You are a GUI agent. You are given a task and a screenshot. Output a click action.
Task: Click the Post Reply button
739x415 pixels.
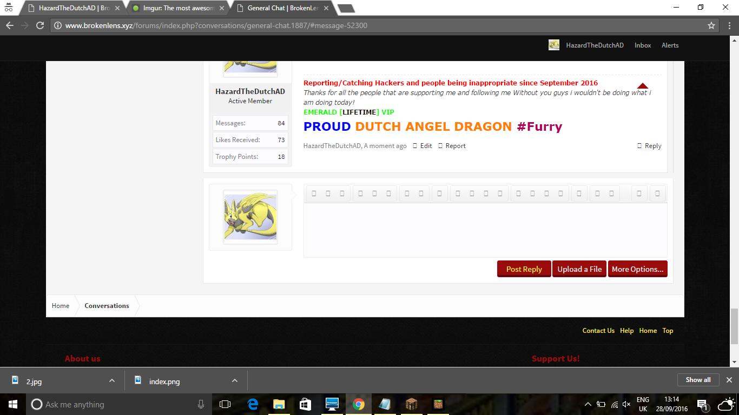tap(524, 269)
